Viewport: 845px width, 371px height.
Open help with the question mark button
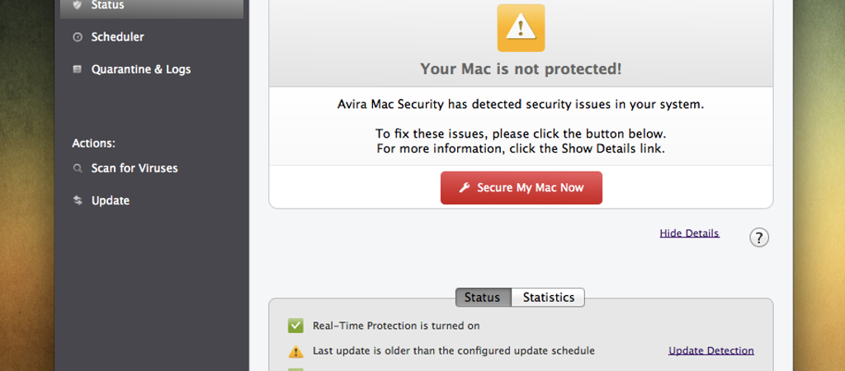click(759, 237)
